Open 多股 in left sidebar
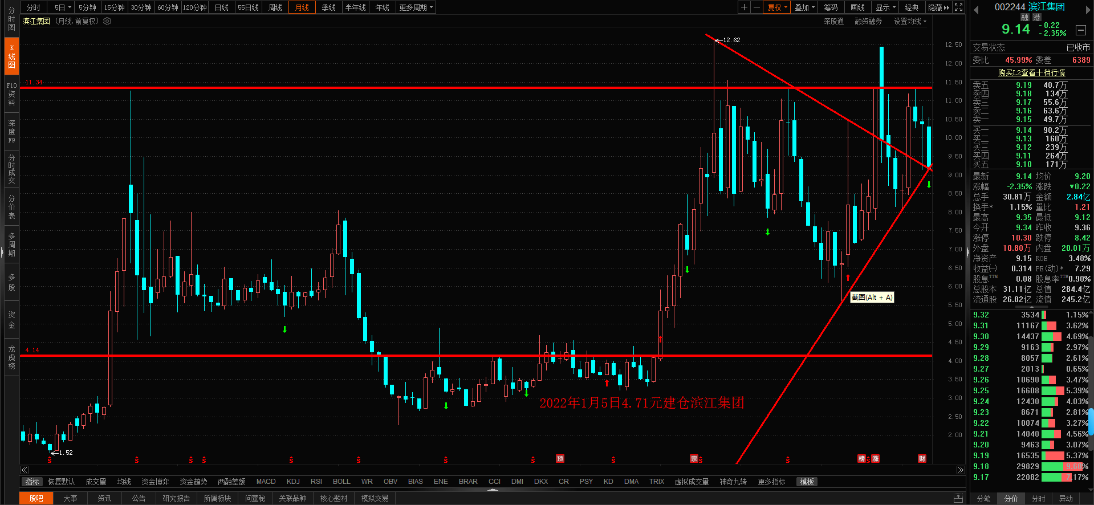The height and width of the screenshot is (505, 1094). point(11,282)
